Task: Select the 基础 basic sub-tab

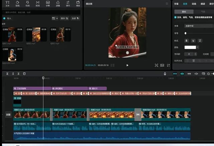Action: 184,12
